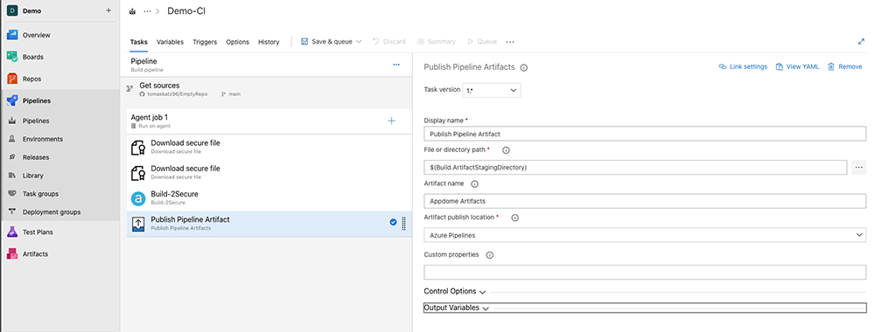This screenshot has height=332, width=875.
Task: Click the second Download secure file task
Action: tap(269, 172)
